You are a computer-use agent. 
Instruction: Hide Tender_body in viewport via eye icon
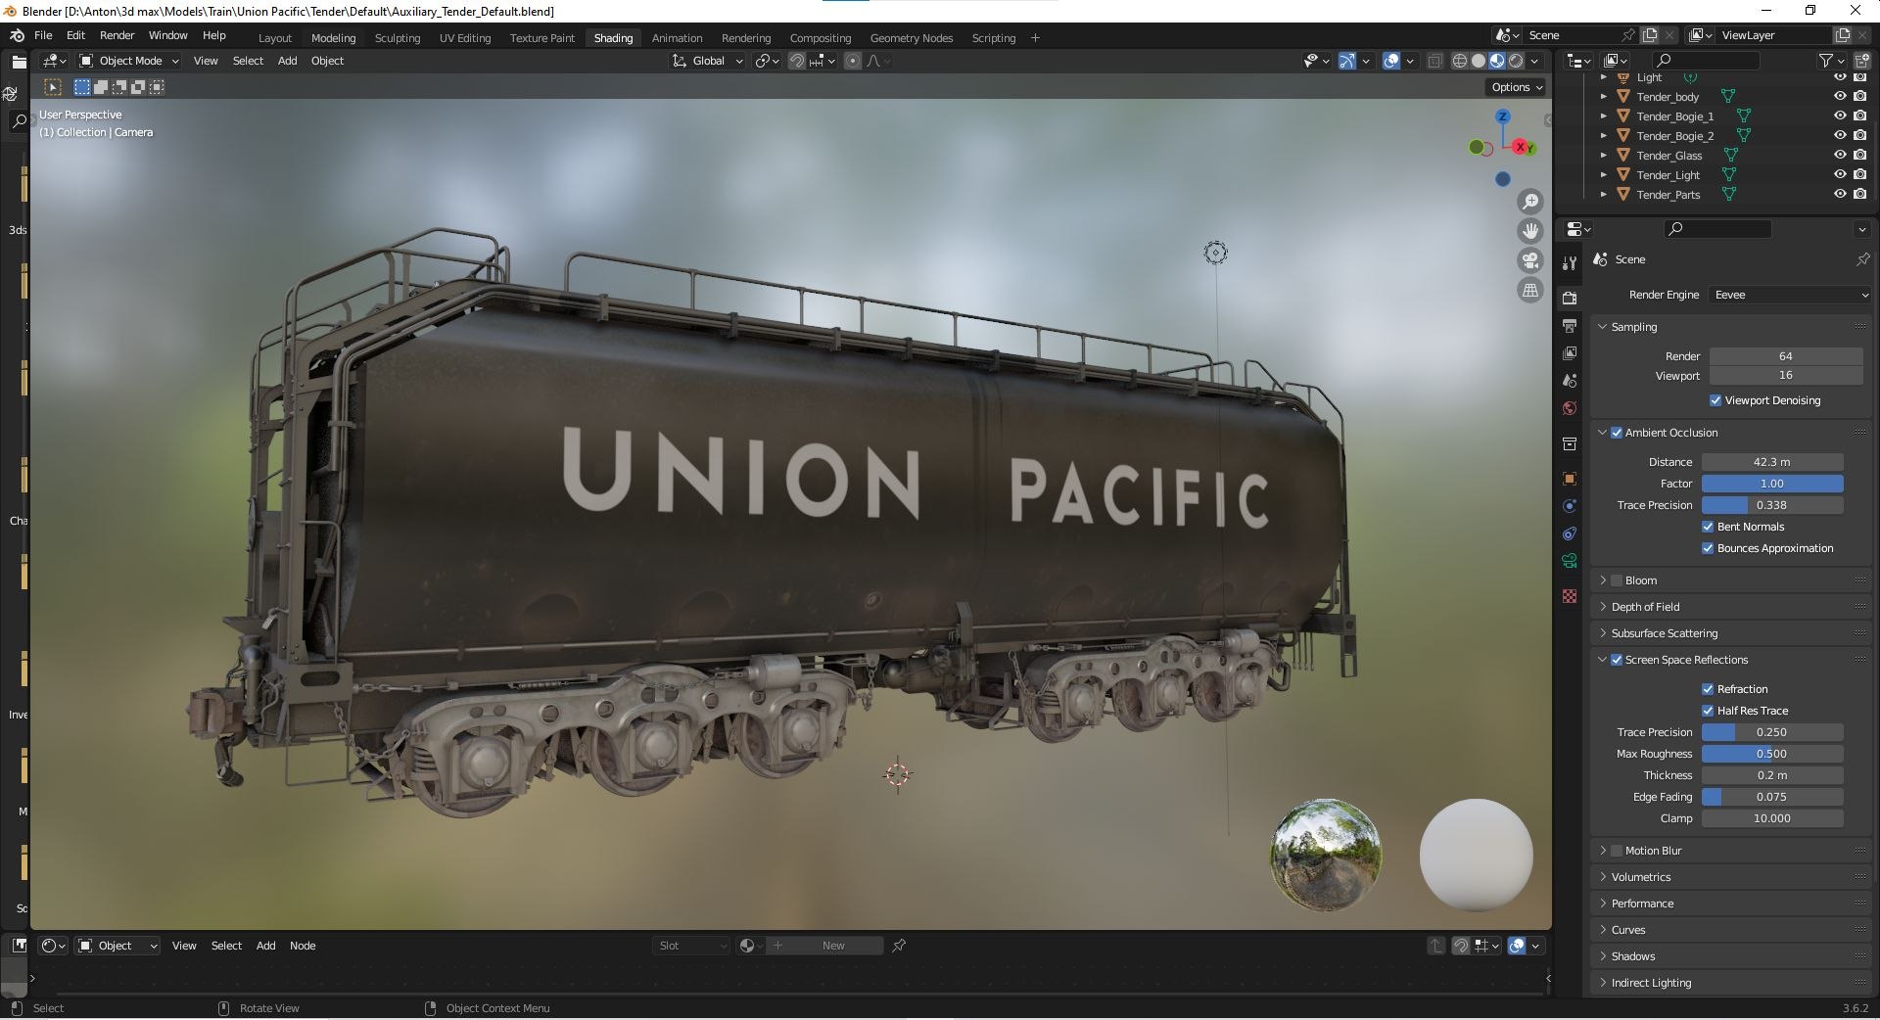pyautogui.click(x=1840, y=96)
